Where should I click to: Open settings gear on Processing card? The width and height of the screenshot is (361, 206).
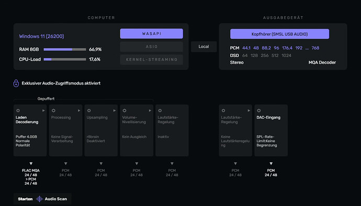pyautogui.click(x=53, y=111)
